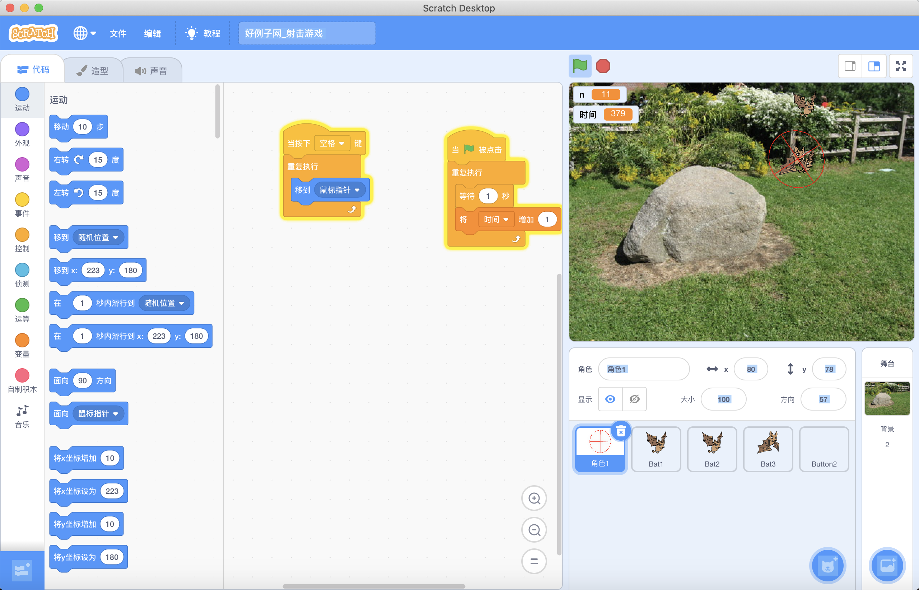919x590 pixels.
Task: Open the choose a sprite button
Action: [x=827, y=566]
